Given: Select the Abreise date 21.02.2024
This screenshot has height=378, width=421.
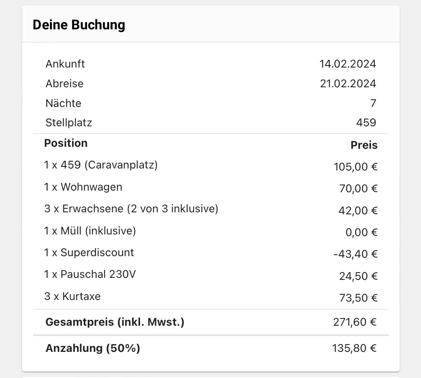Looking at the screenshot, I should [348, 84].
